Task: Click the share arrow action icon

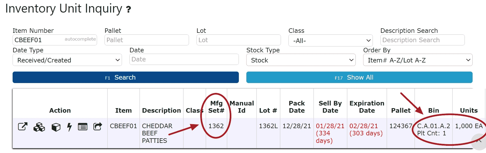Action: click(x=98, y=127)
